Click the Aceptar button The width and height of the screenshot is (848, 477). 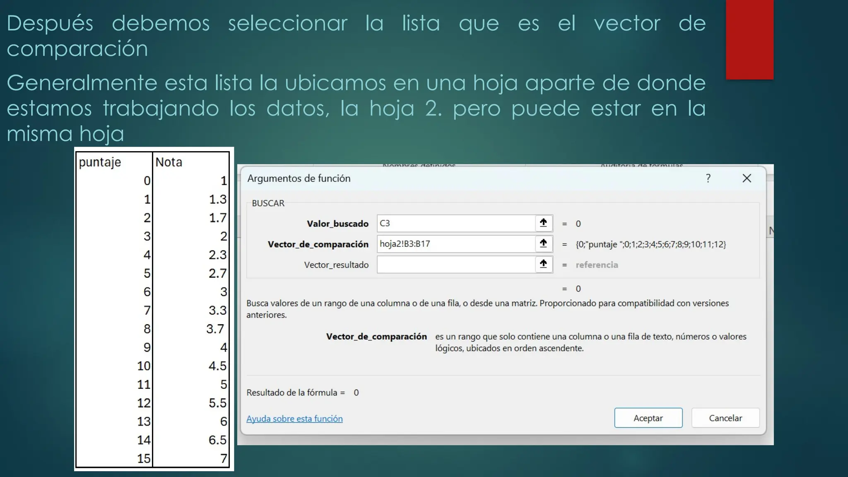648,418
